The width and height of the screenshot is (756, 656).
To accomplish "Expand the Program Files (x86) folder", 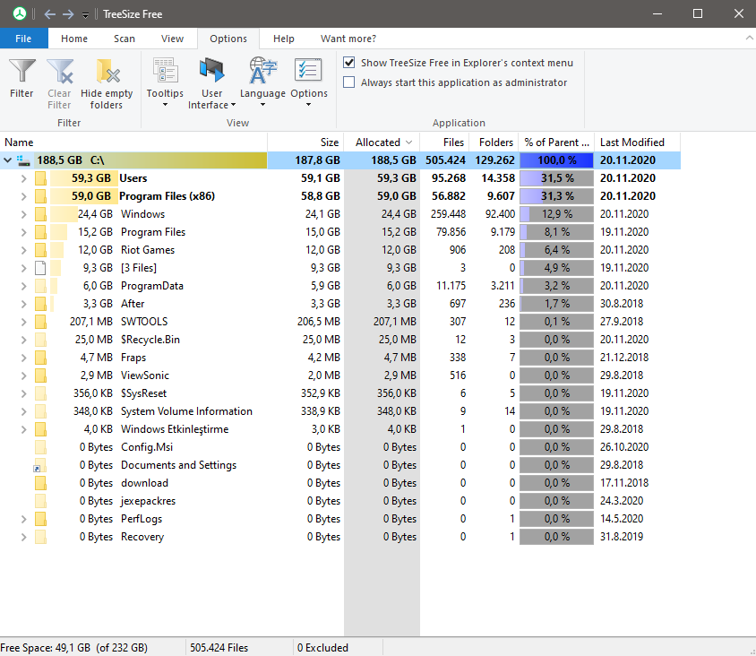I will coord(23,196).
